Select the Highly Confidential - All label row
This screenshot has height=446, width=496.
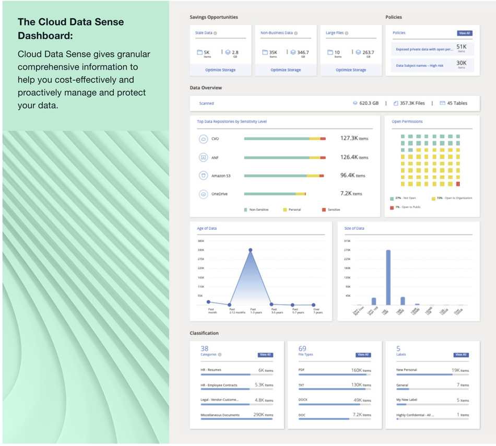[432, 416]
